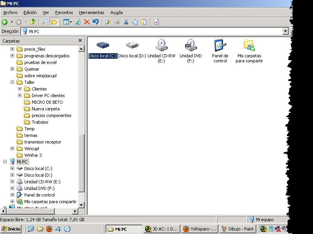The height and width of the screenshot is (234, 313).
Task: Click the green Back arrow button
Action: (x=5, y=22)
